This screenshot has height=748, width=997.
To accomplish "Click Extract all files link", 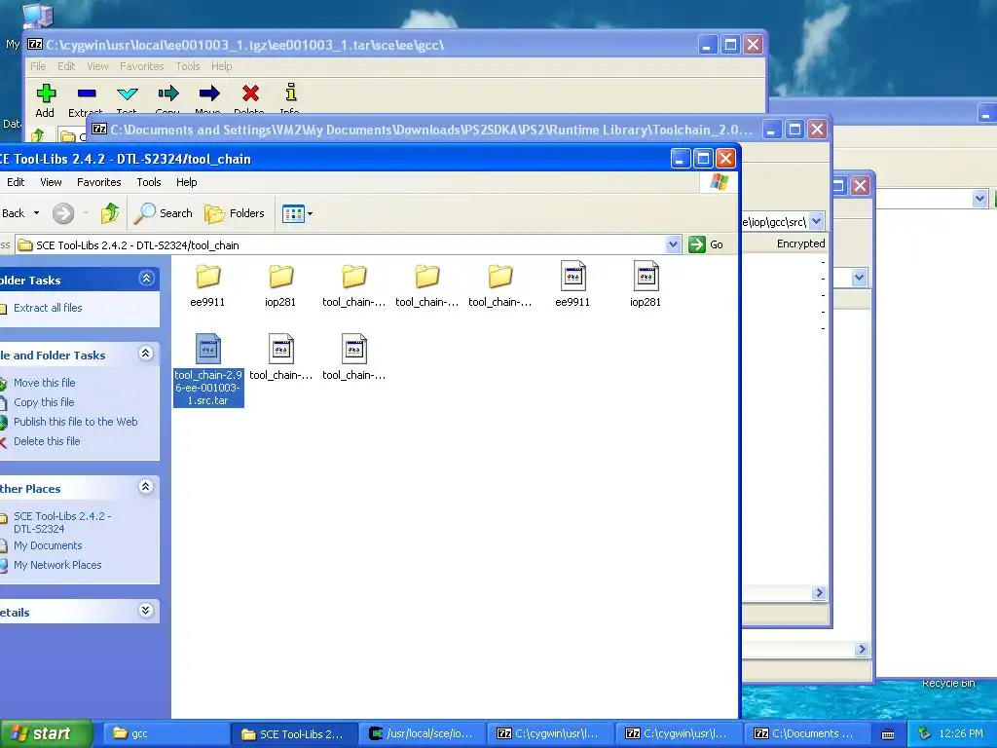I will 48,308.
